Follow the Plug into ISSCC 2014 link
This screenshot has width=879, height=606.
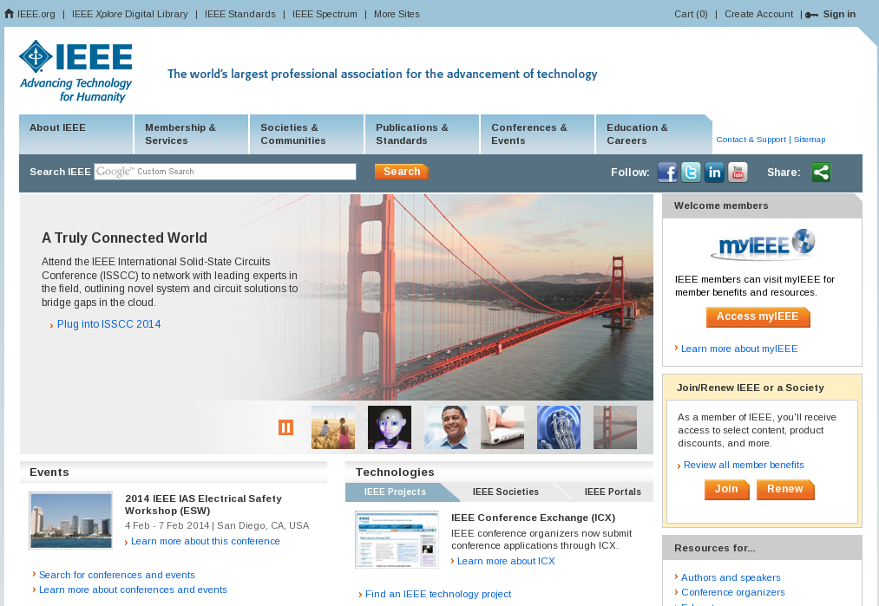(x=108, y=324)
